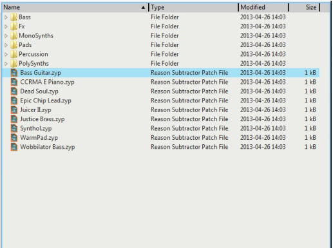Sort by the Modified column header
333x248 pixels.
[x=263, y=7]
